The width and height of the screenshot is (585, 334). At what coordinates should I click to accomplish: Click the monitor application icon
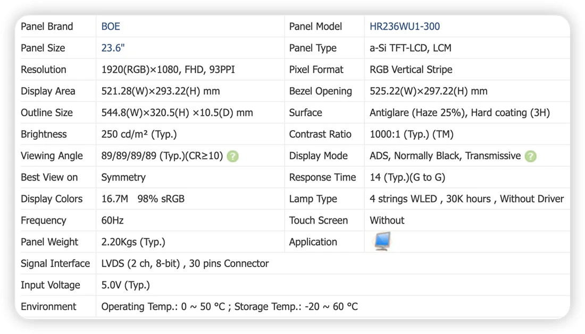click(x=382, y=241)
